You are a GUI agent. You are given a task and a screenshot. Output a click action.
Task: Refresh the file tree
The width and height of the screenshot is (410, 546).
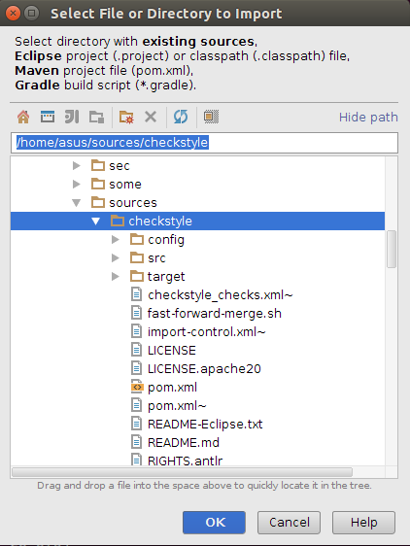[181, 117]
